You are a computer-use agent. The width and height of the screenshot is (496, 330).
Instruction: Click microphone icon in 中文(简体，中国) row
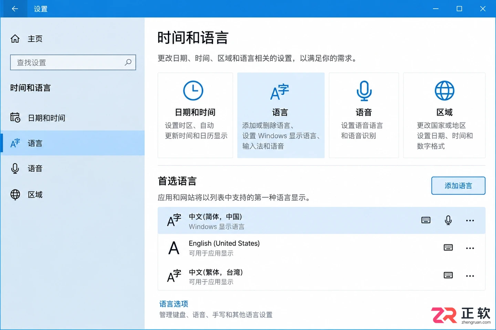click(x=448, y=220)
